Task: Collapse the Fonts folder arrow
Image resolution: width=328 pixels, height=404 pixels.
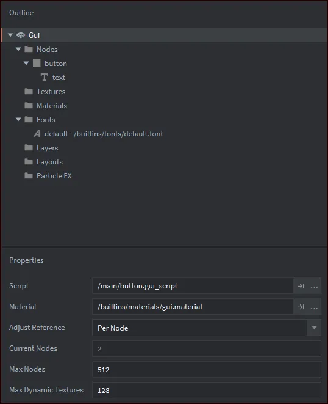Action: pyautogui.click(x=18, y=119)
